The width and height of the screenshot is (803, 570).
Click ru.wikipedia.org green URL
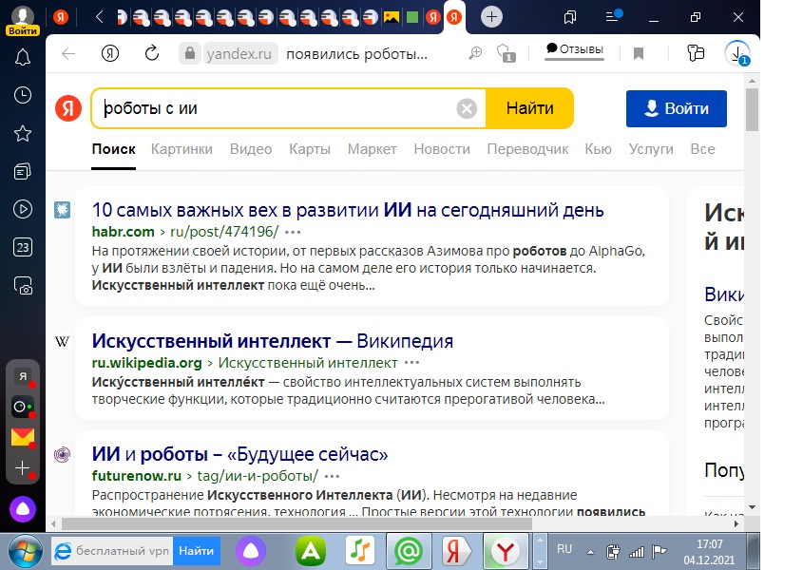(147, 363)
